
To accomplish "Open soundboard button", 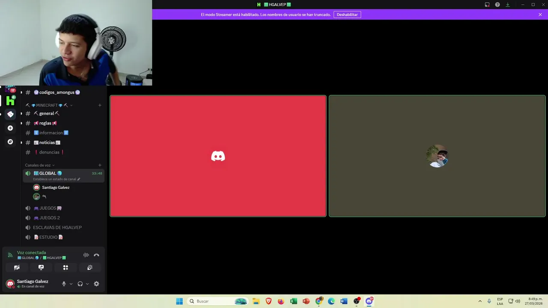I will tap(90, 267).
